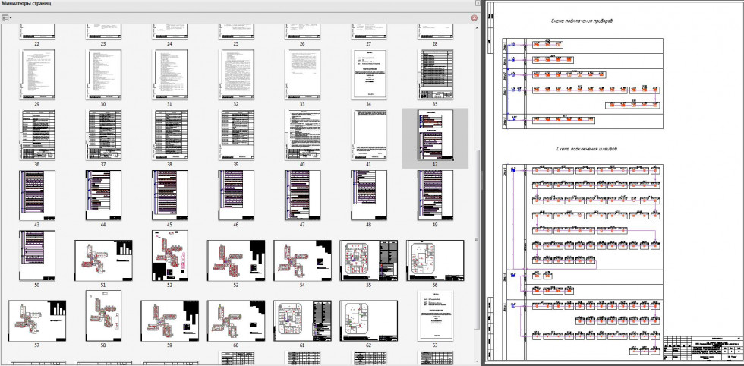Select the highlighted page 42 thumbnail
The width and height of the screenshot is (744, 366).
pos(435,135)
